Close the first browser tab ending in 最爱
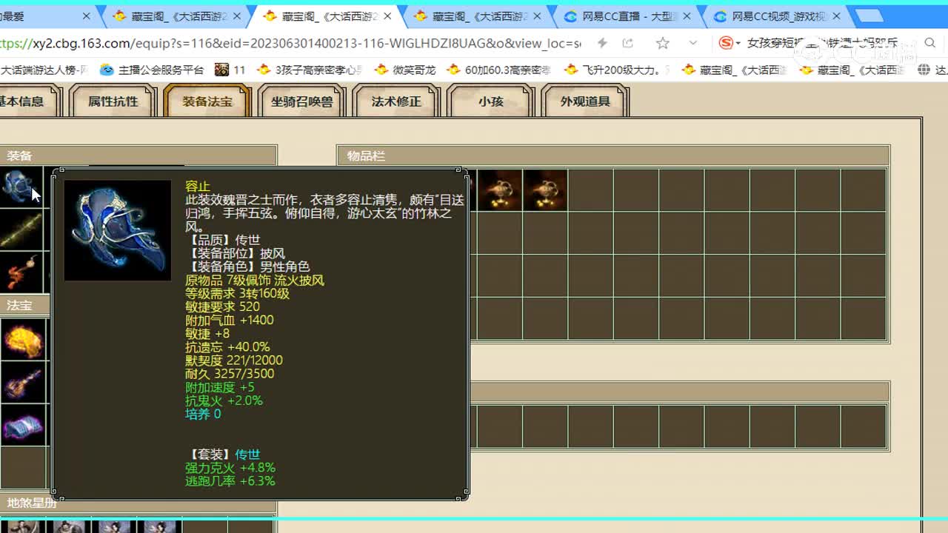 (86, 16)
